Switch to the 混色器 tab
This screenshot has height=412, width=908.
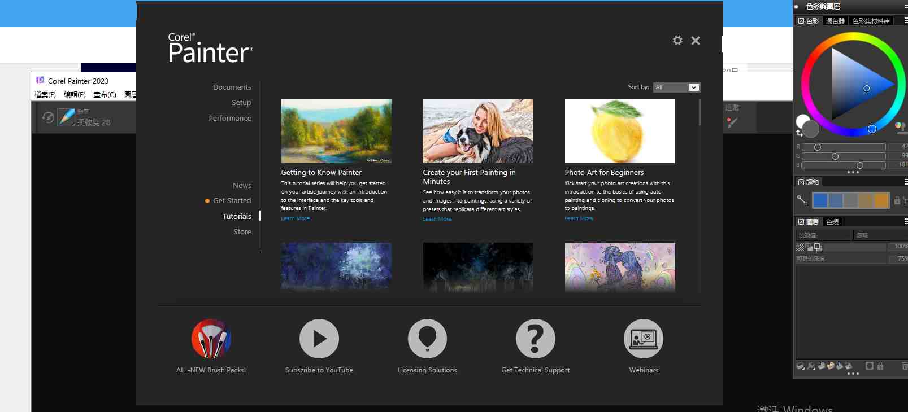[835, 21]
